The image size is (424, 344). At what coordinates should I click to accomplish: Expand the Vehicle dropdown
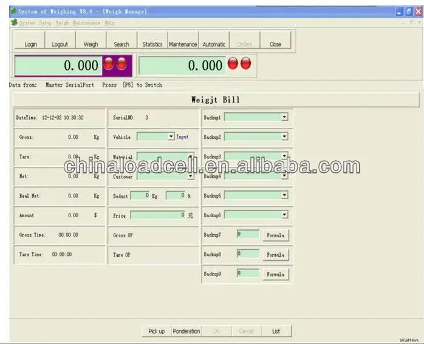pyautogui.click(x=171, y=137)
